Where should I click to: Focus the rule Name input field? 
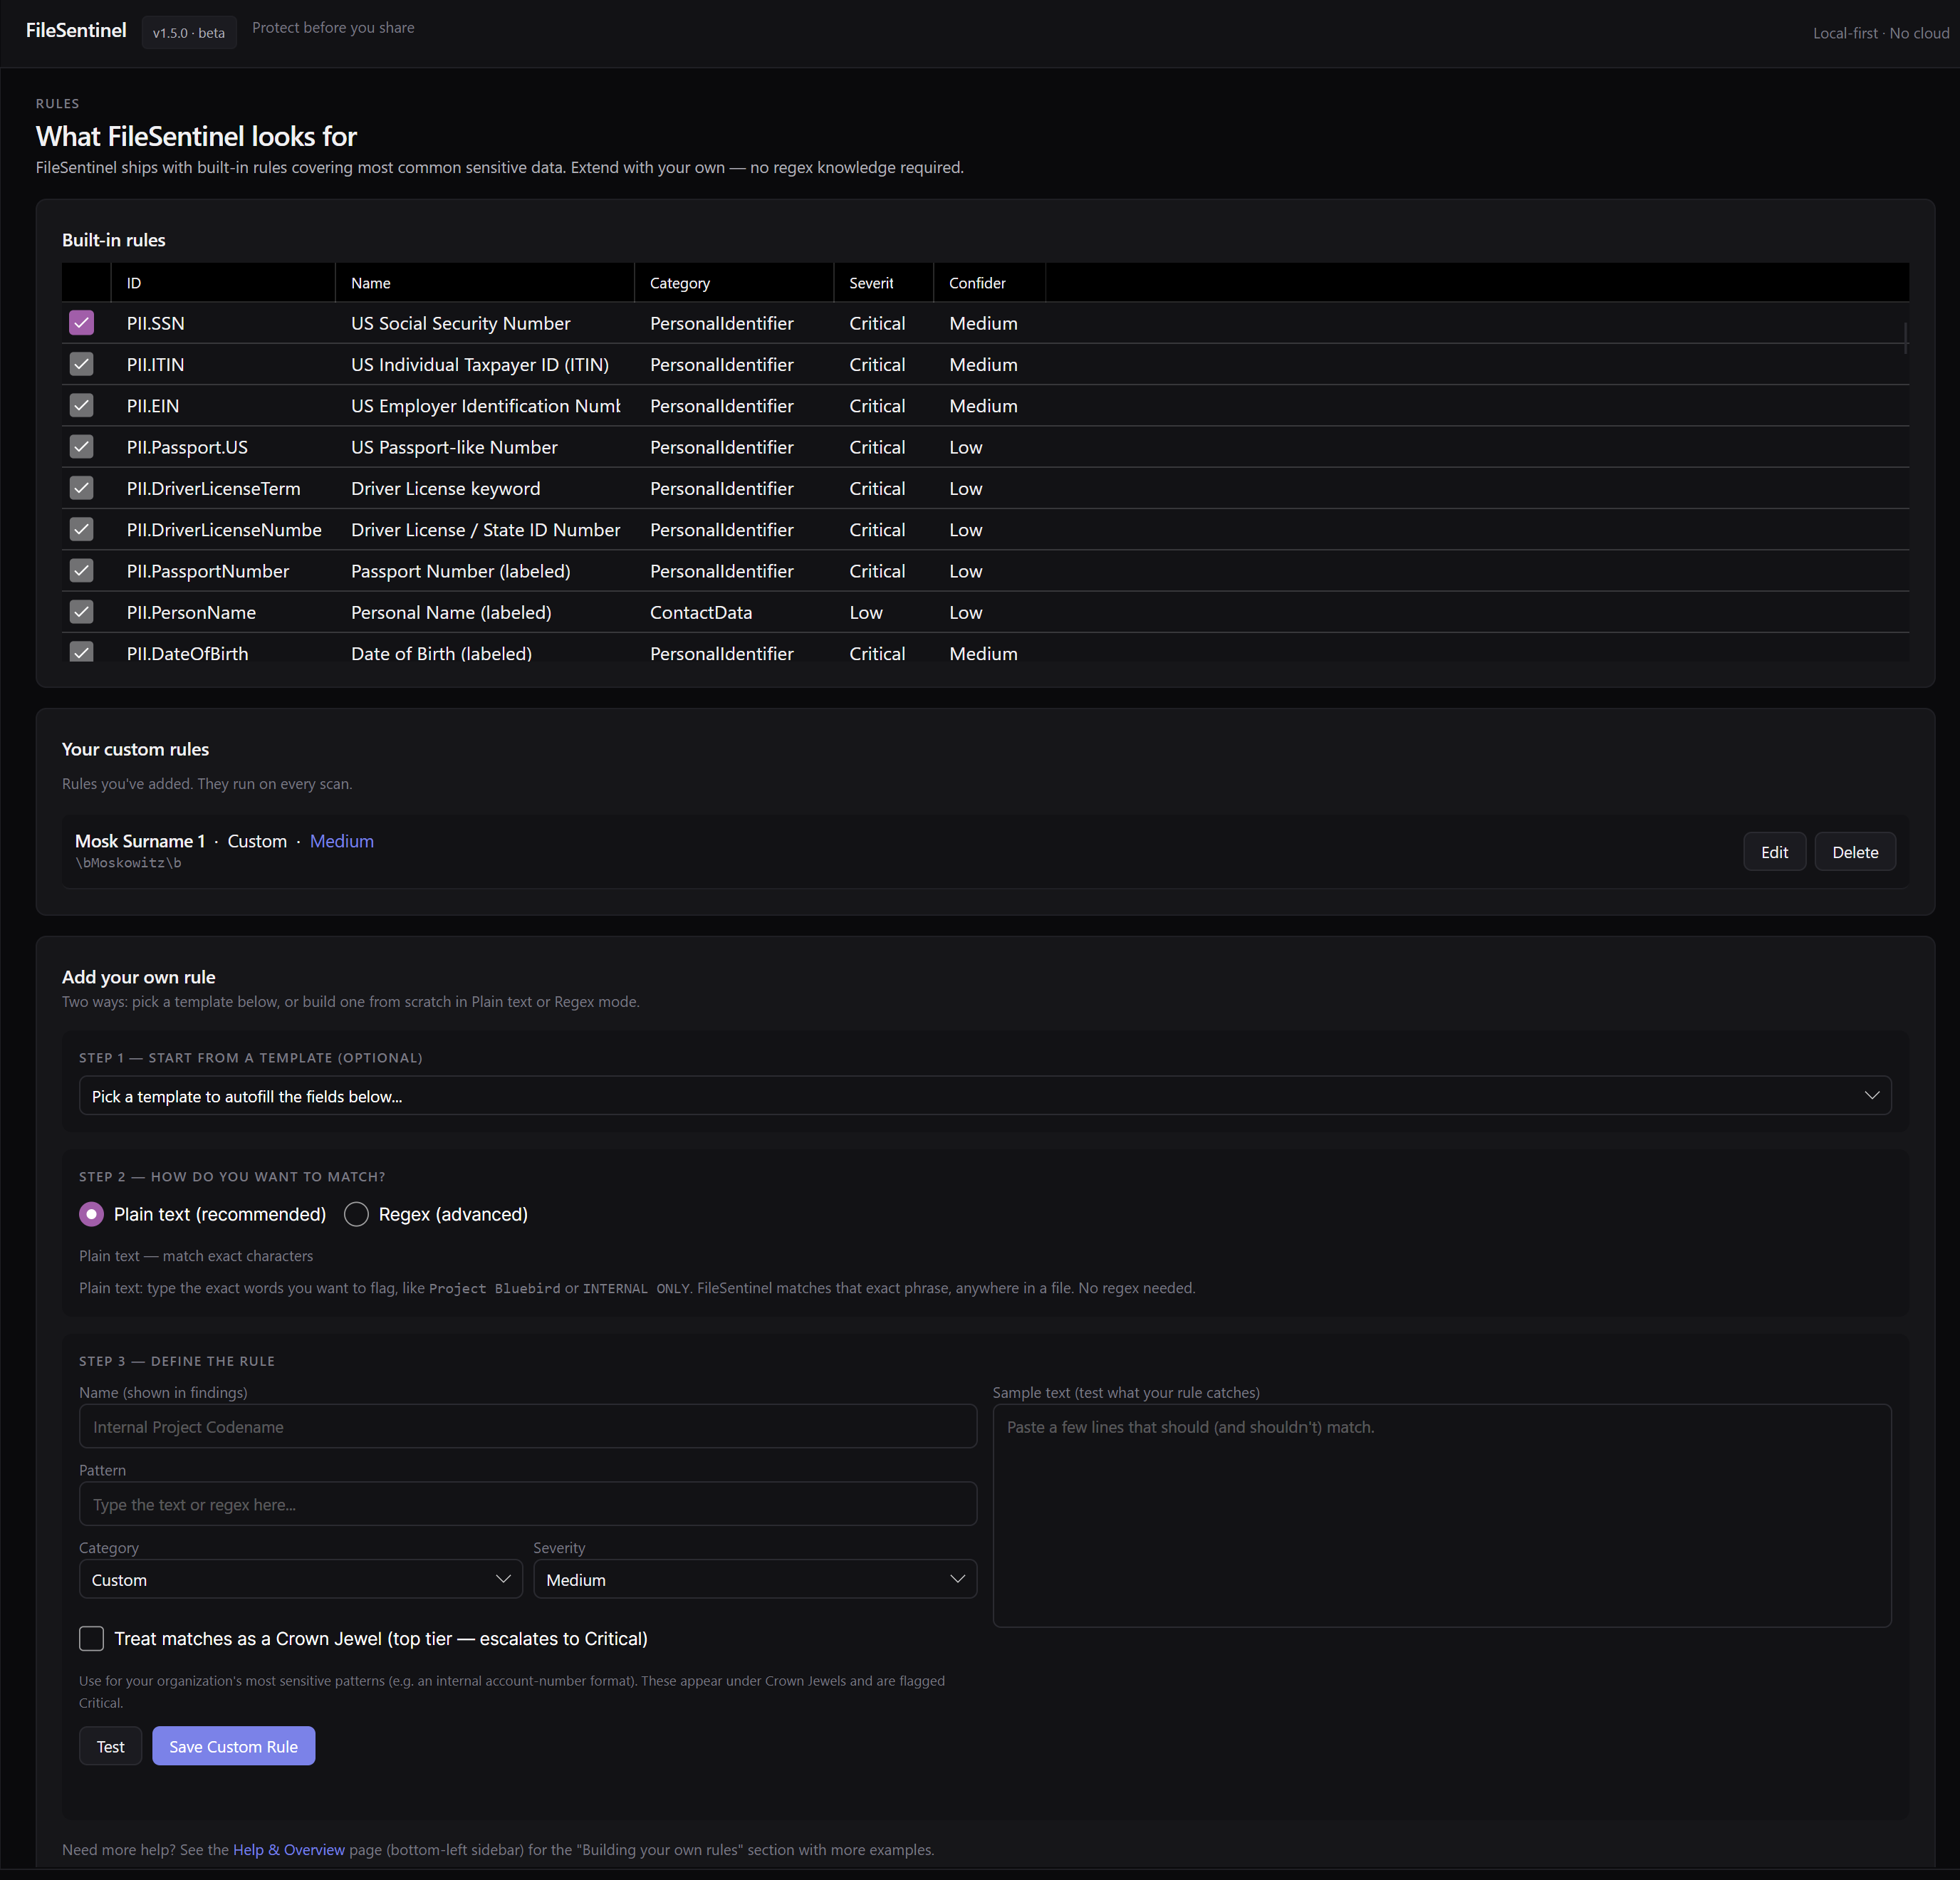528,1426
